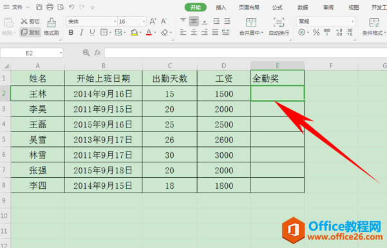Image resolution: width=387 pixels, height=248 pixels.
Task: Toggle italic formatting
Action: tap(81, 32)
